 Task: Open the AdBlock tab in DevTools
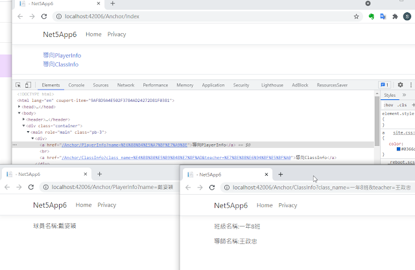pos(300,85)
